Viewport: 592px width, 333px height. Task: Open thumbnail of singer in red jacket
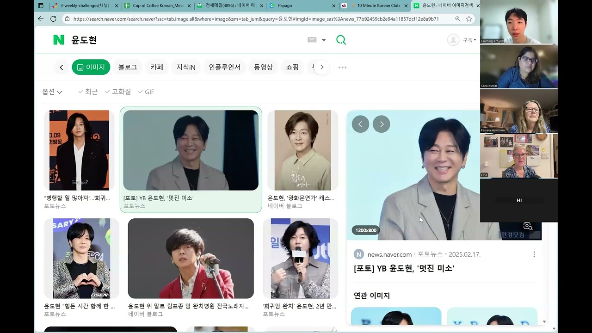pyautogui.click(x=191, y=259)
